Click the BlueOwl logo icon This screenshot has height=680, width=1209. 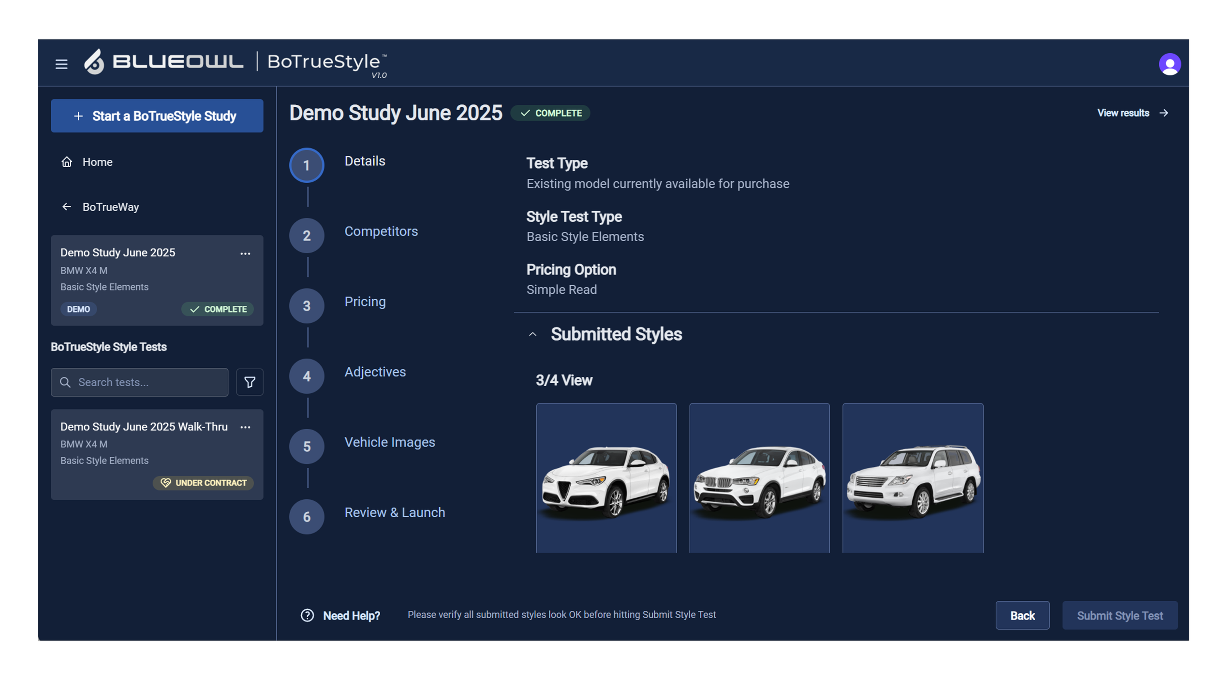[x=94, y=62]
